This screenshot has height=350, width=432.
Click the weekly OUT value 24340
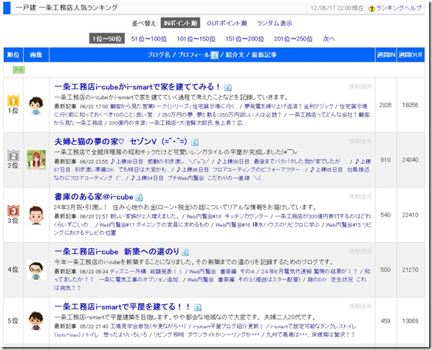click(411, 159)
